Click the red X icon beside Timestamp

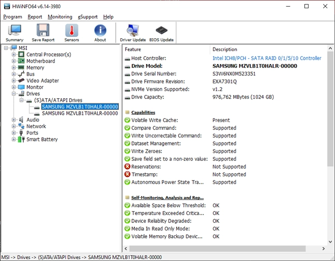point(127,174)
